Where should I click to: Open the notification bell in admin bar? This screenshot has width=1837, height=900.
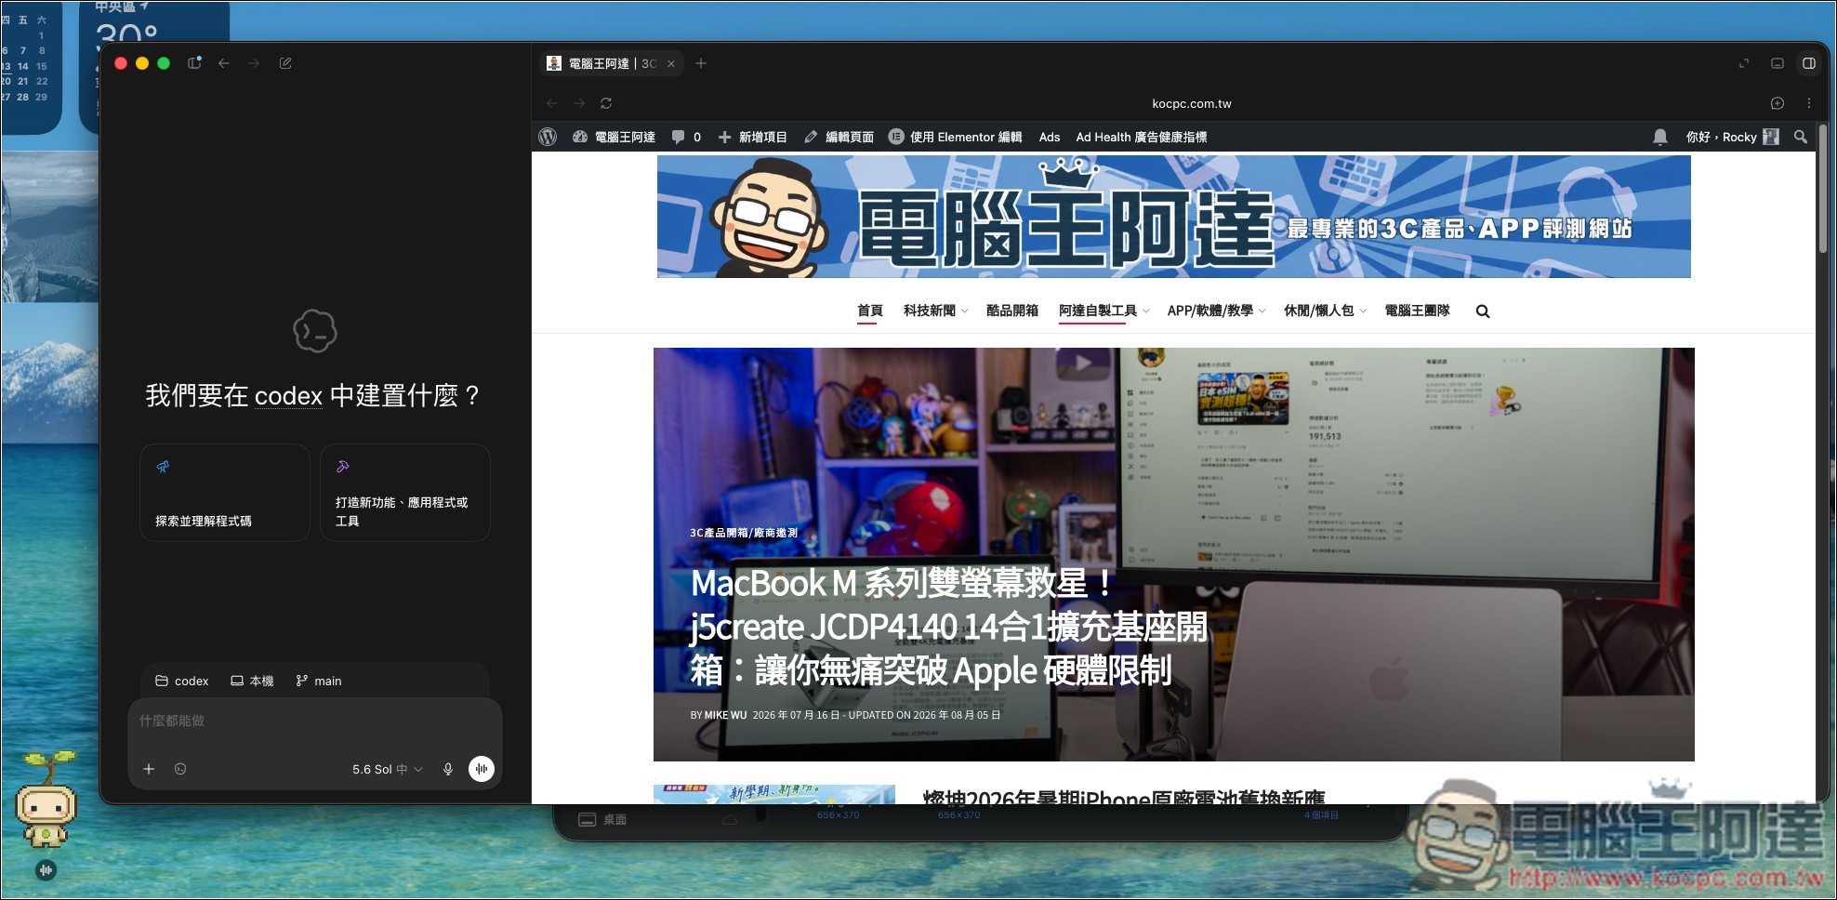[x=1660, y=137]
